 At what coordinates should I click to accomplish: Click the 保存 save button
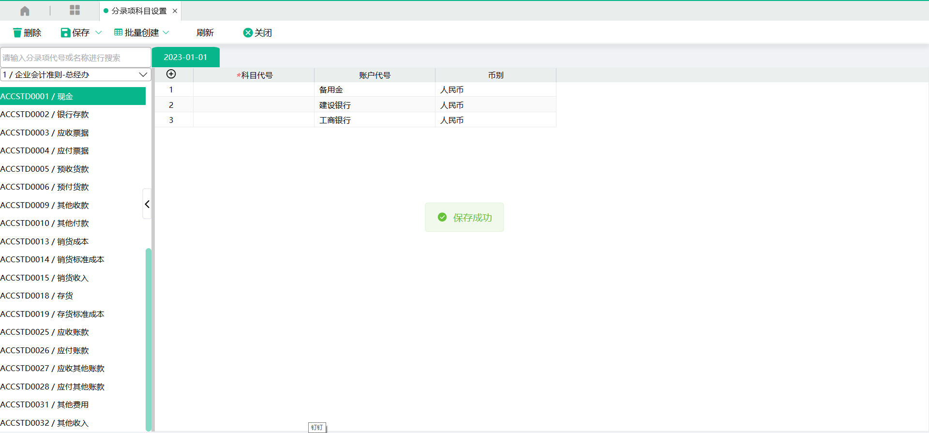coord(75,32)
